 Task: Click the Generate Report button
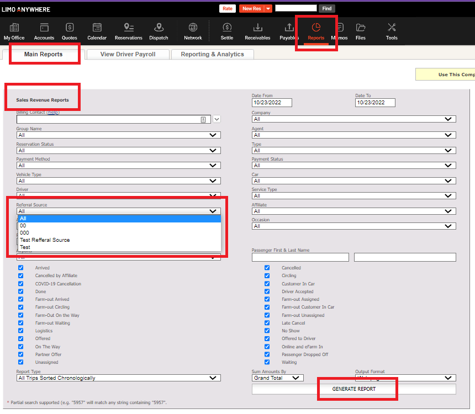(x=353, y=389)
